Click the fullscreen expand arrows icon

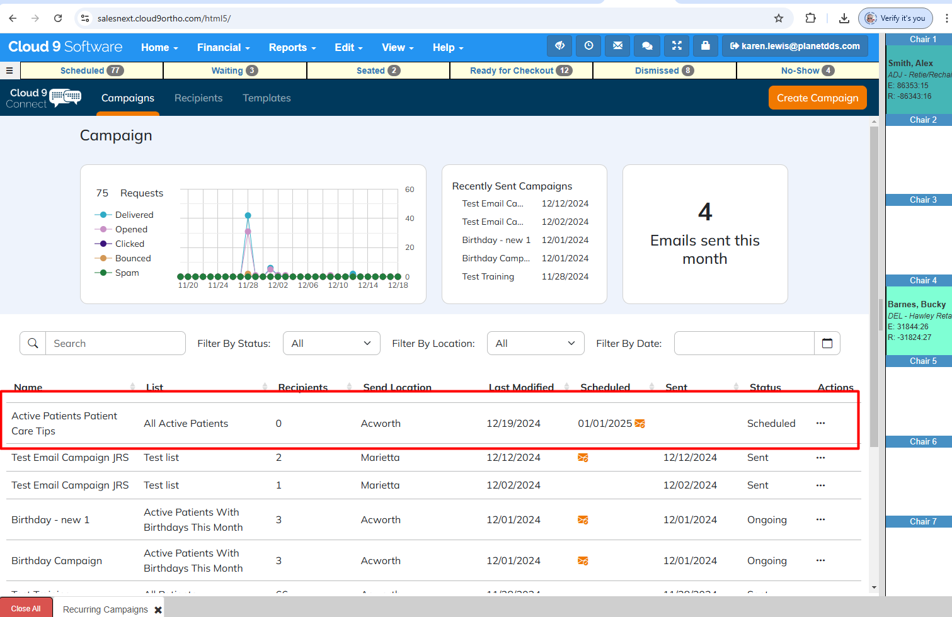(677, 46)
